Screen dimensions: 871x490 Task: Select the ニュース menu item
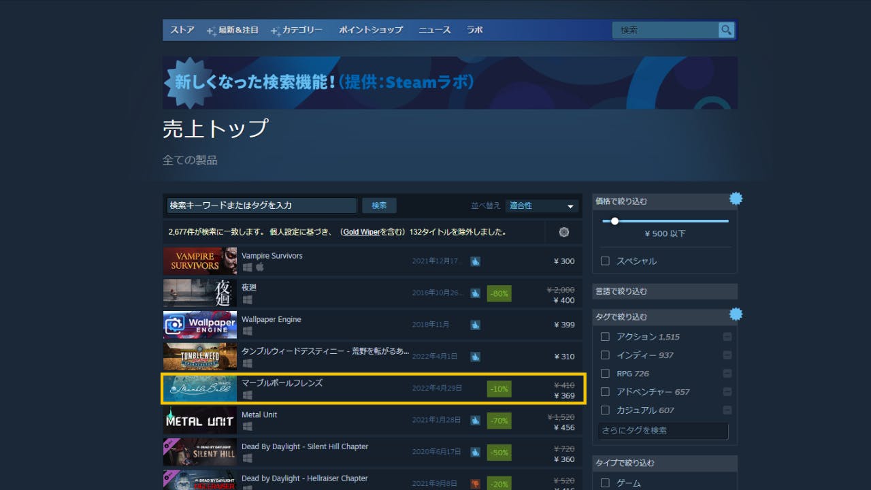click(x=434, y=30)
